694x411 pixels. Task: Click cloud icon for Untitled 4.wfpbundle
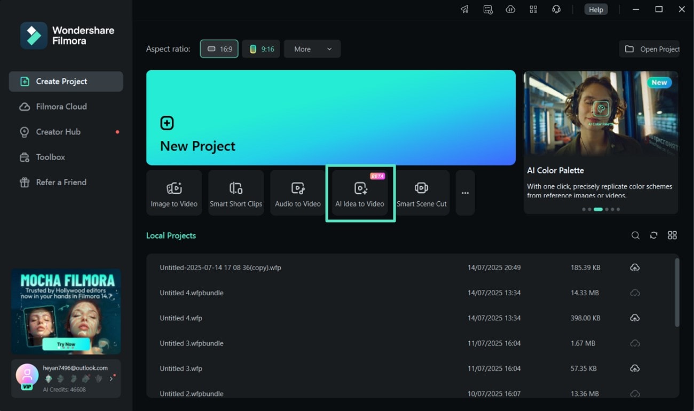635,293
